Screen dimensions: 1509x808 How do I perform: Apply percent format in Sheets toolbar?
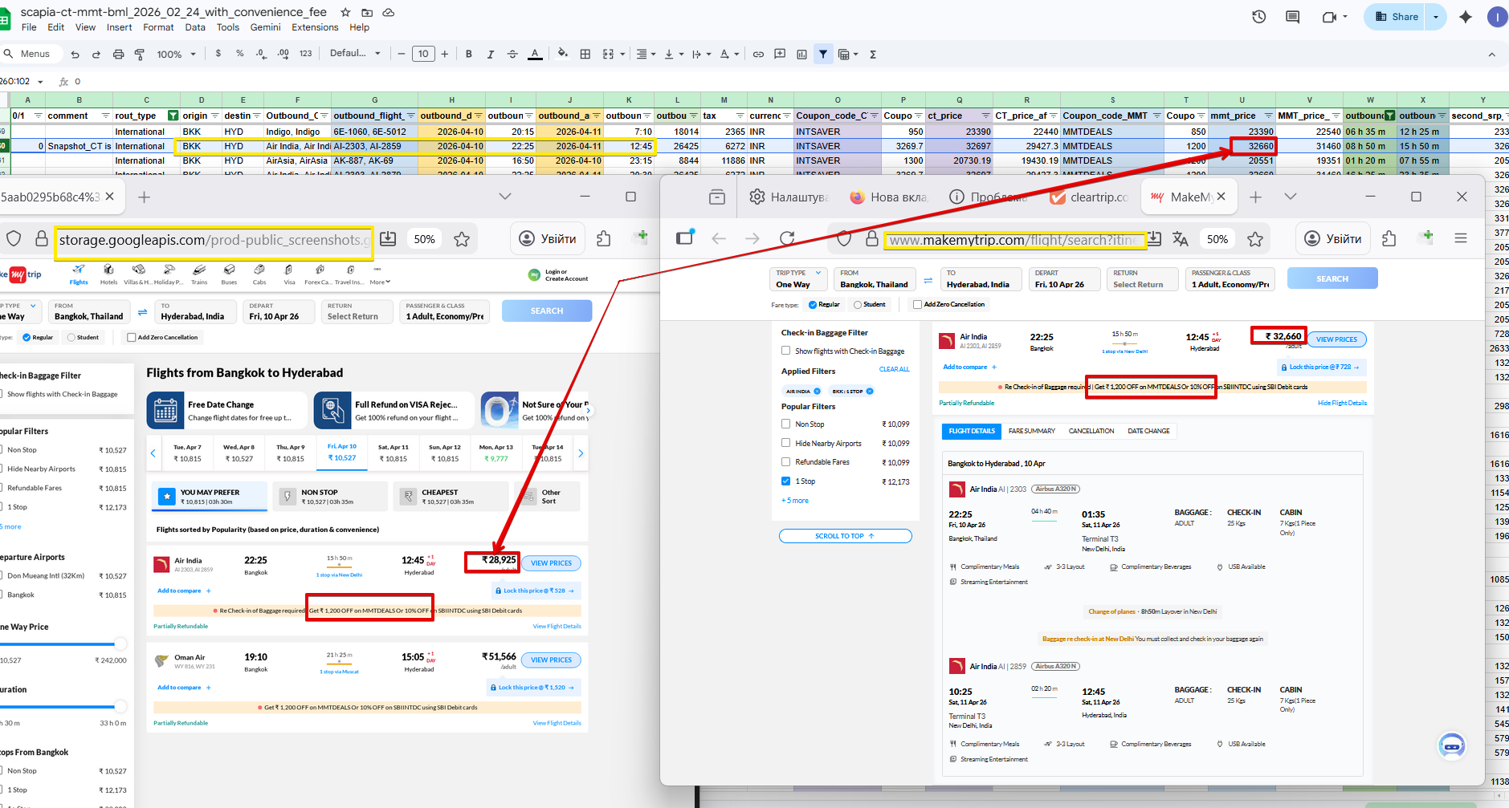coord(240,54)
